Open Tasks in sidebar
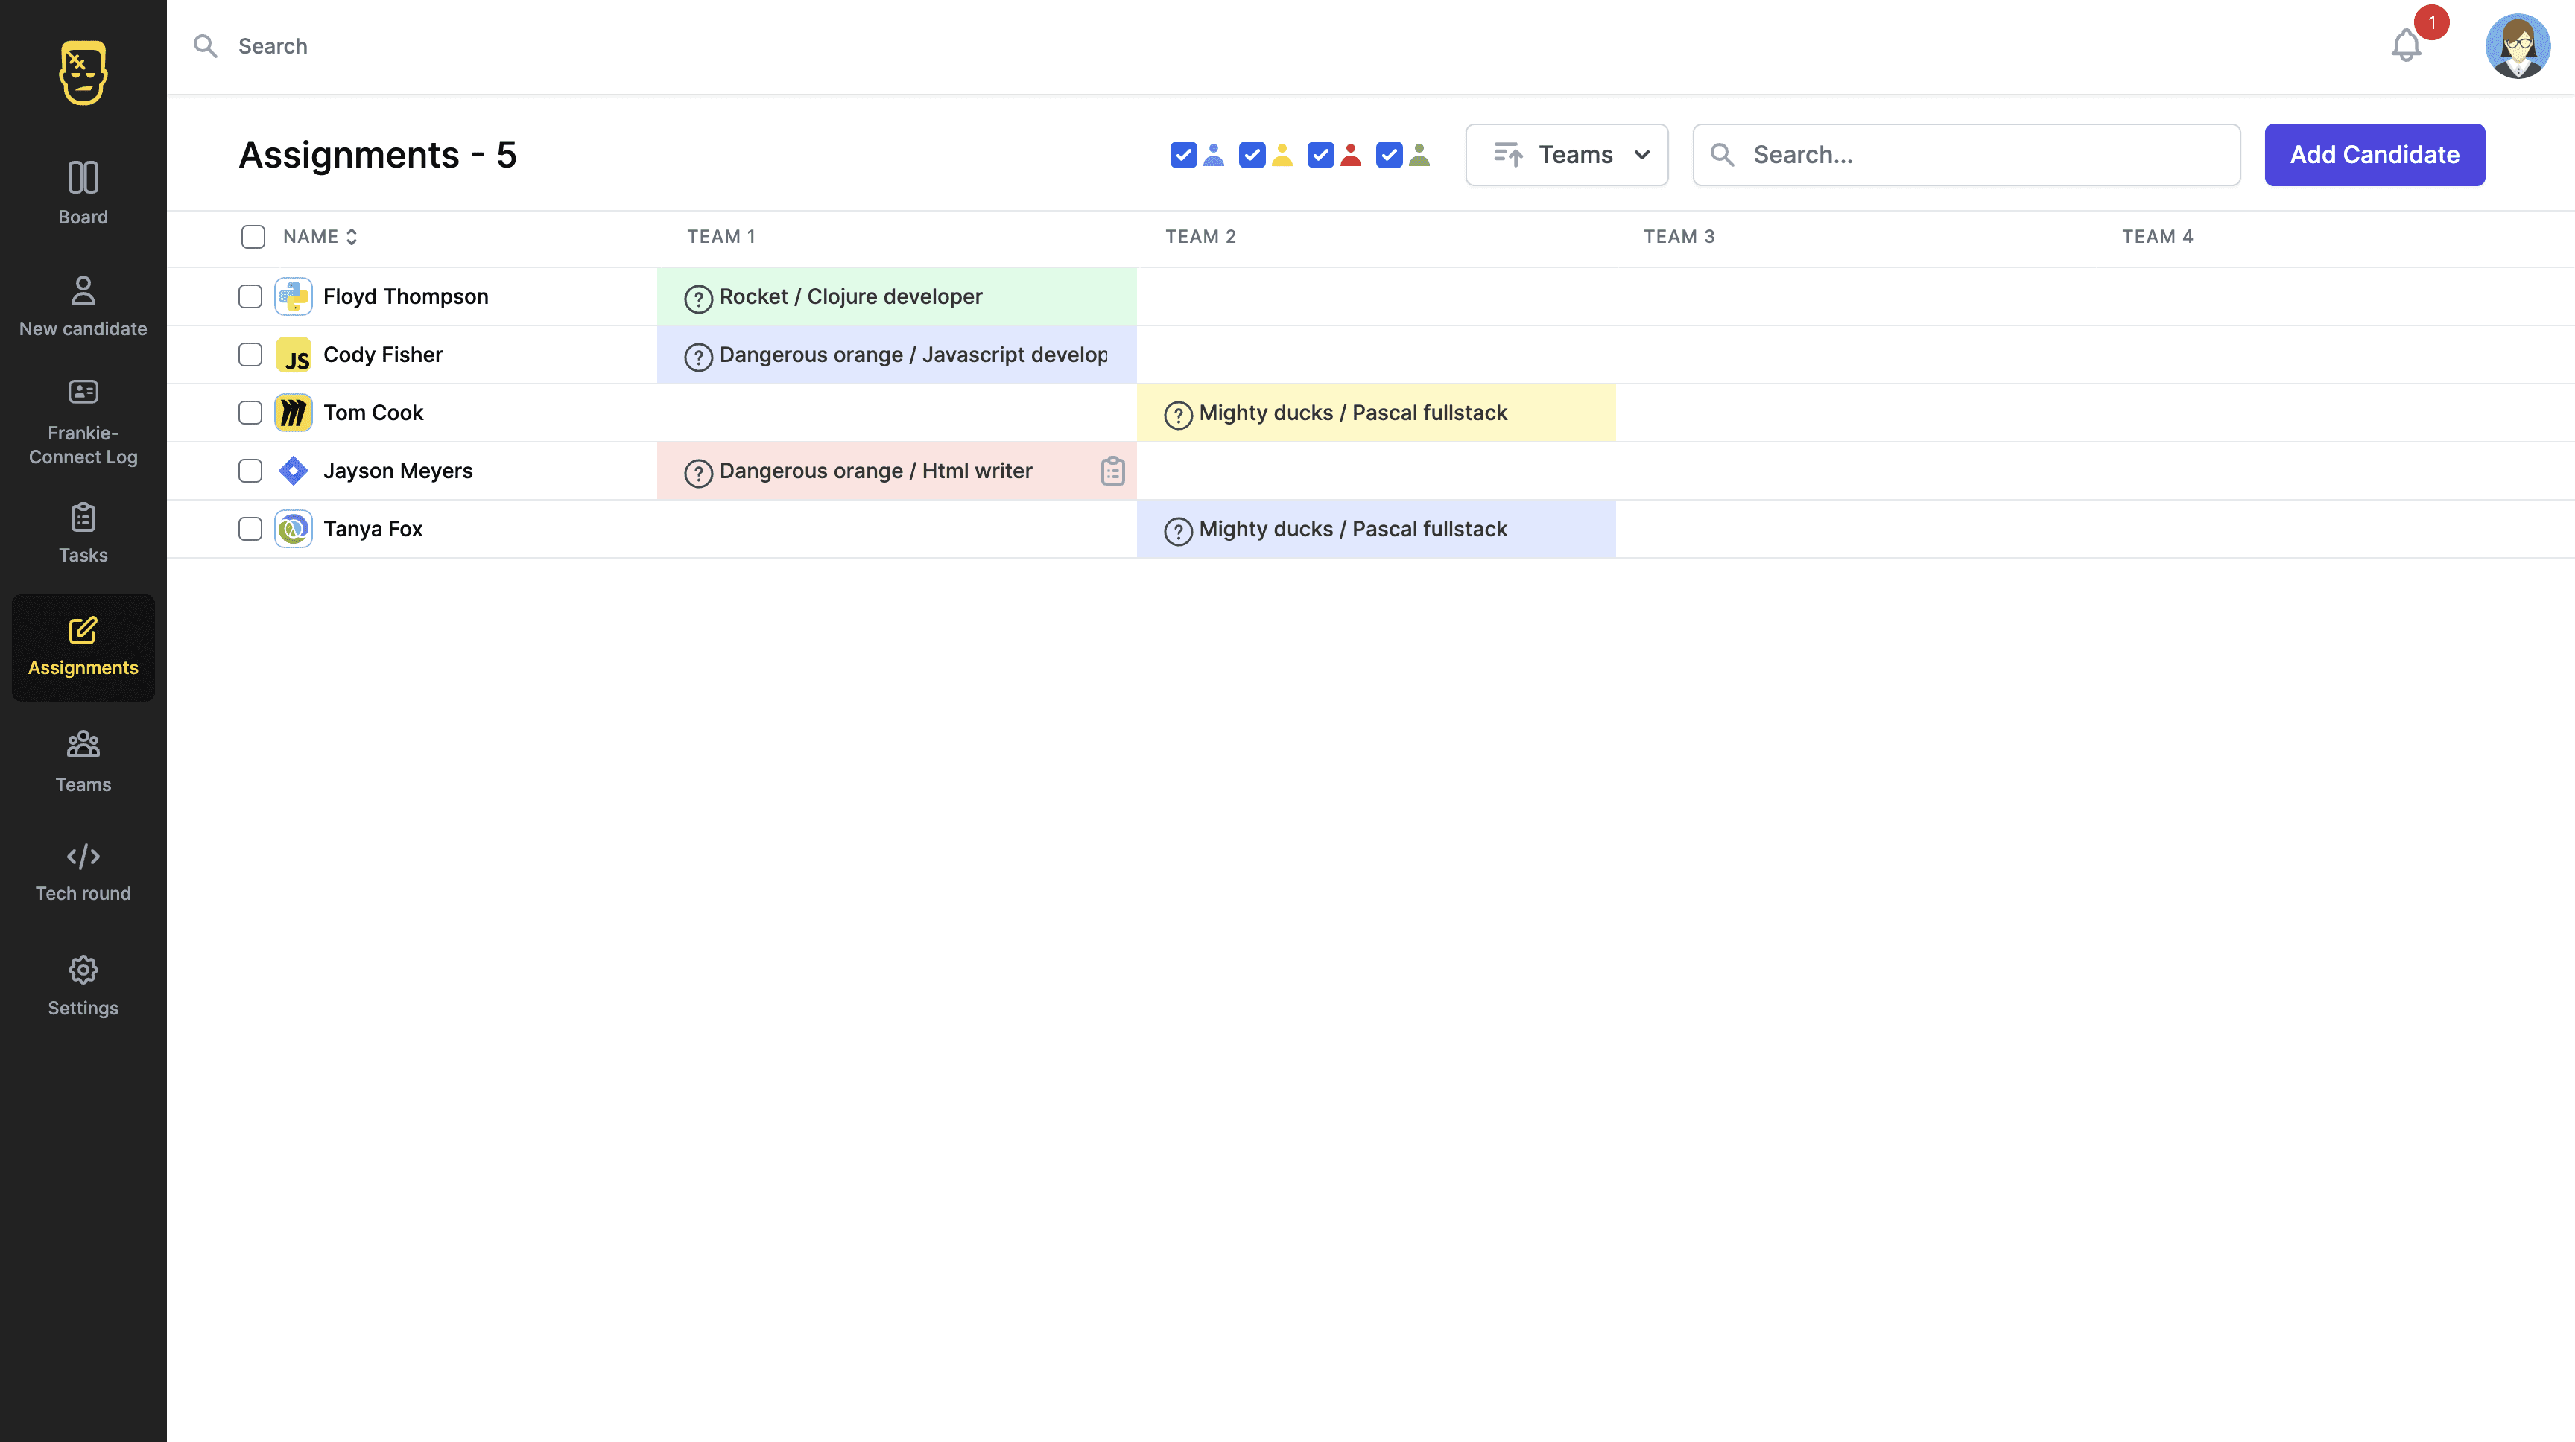 pos(83,533)
